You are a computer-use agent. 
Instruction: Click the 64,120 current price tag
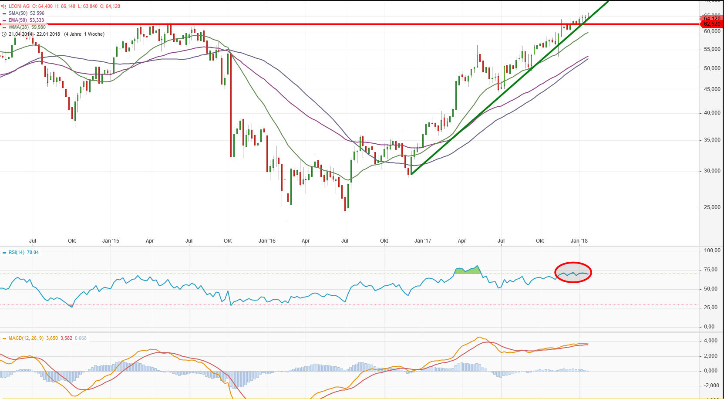[712, 18]
